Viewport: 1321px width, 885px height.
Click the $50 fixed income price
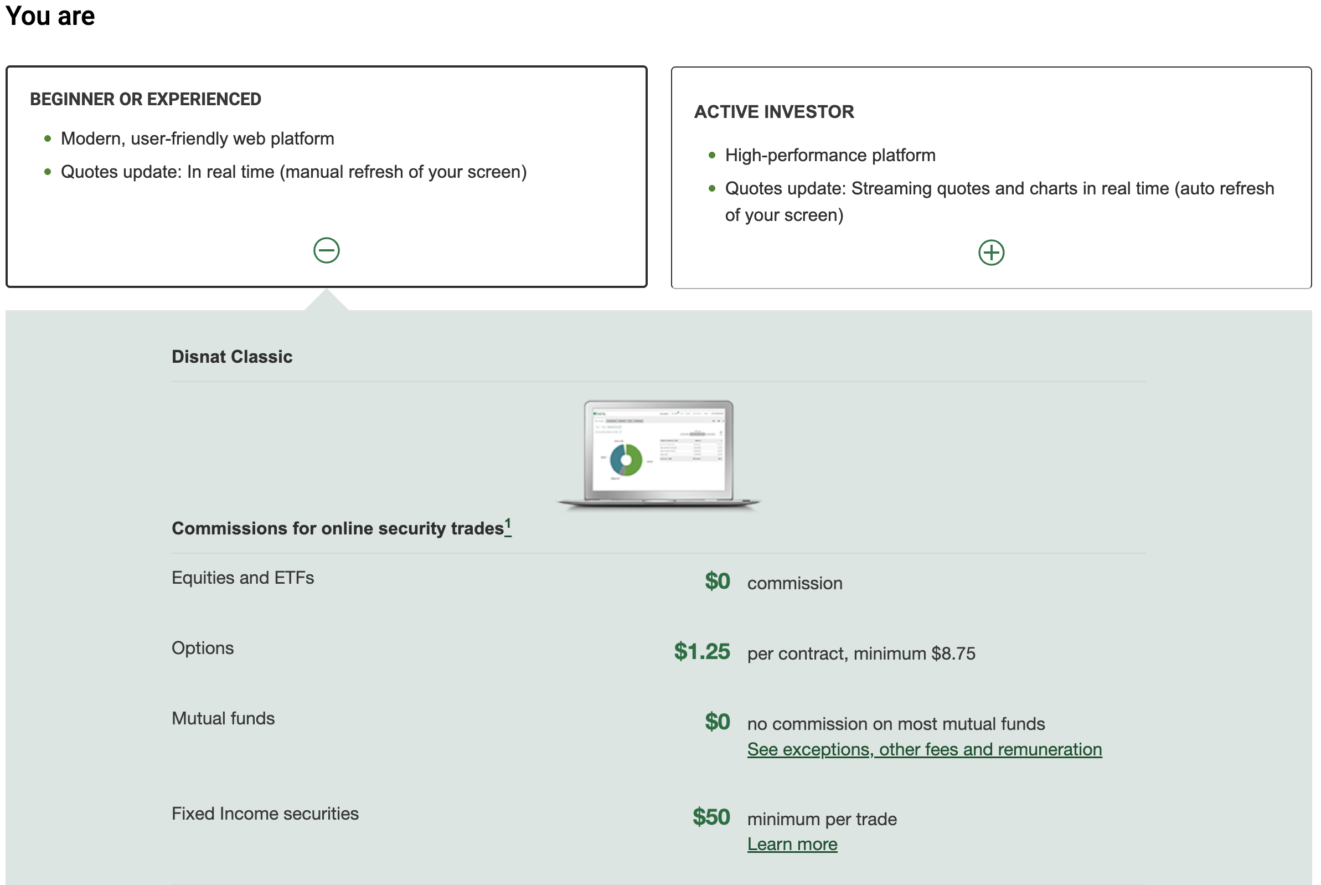tap(711, 817)
